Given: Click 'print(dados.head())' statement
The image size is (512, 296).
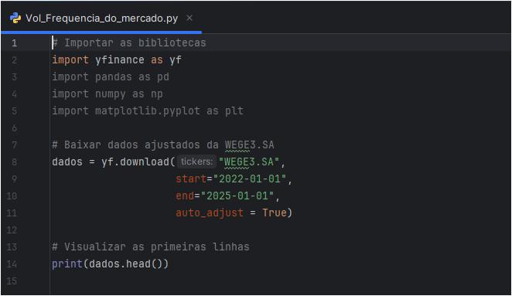Looking at the screenshot, I should (x=111, y=264).
